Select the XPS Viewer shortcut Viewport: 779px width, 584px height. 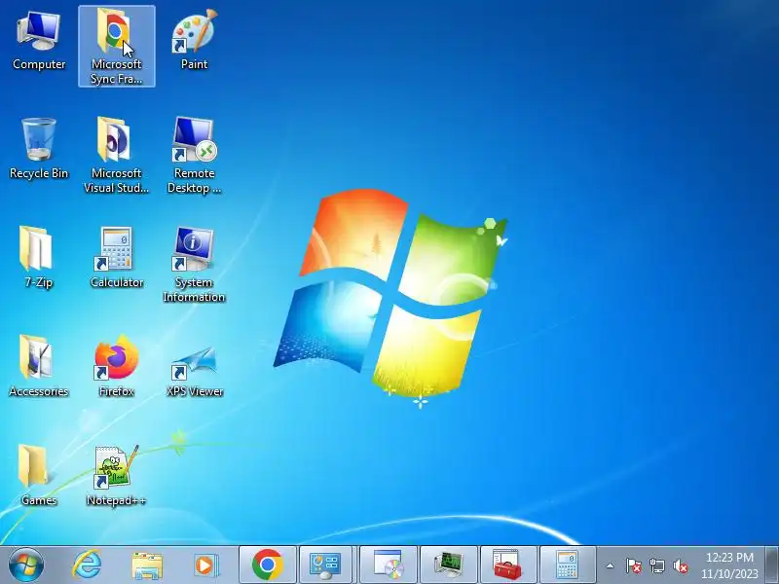(x=194, y=371)
